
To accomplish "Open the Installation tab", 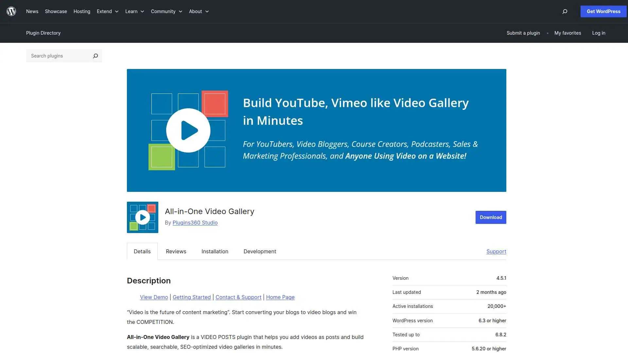I will pyautogui.click(x=215, y=251).
